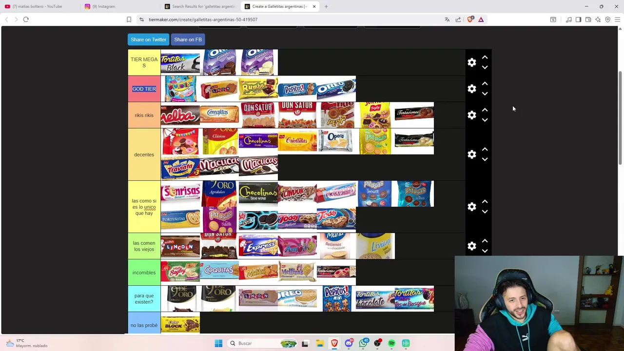Move decentes row down
The height and width of the screenshot is (351, 624).
(485, 159)
